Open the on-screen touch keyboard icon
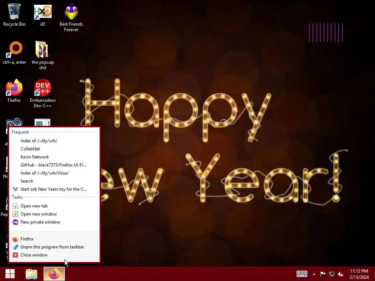This screenshot has height=281, width=375. pos(302,274)
